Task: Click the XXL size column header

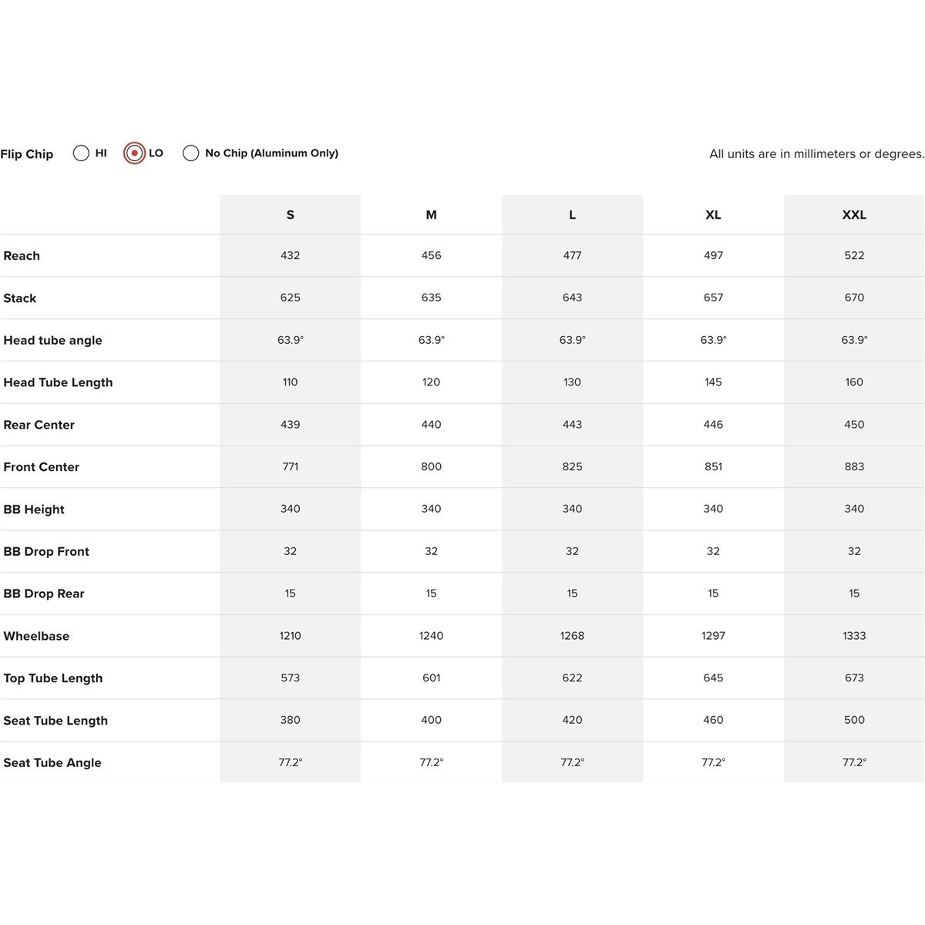Action: [854, 215]
